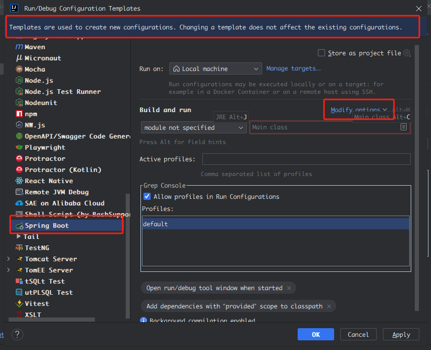Click the gear icon beside Store as project file
The image size is (431, 350).
pos(407,53)
